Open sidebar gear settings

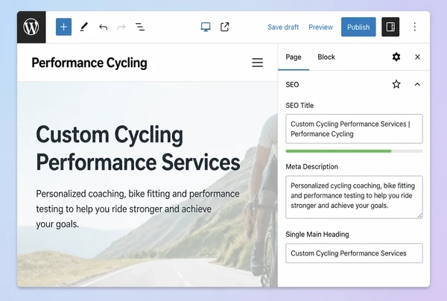[x=396, y=57]
